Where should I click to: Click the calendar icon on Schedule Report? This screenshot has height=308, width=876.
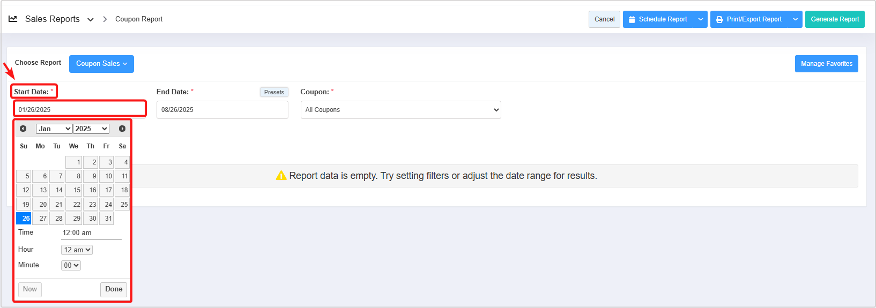(632, 19)
